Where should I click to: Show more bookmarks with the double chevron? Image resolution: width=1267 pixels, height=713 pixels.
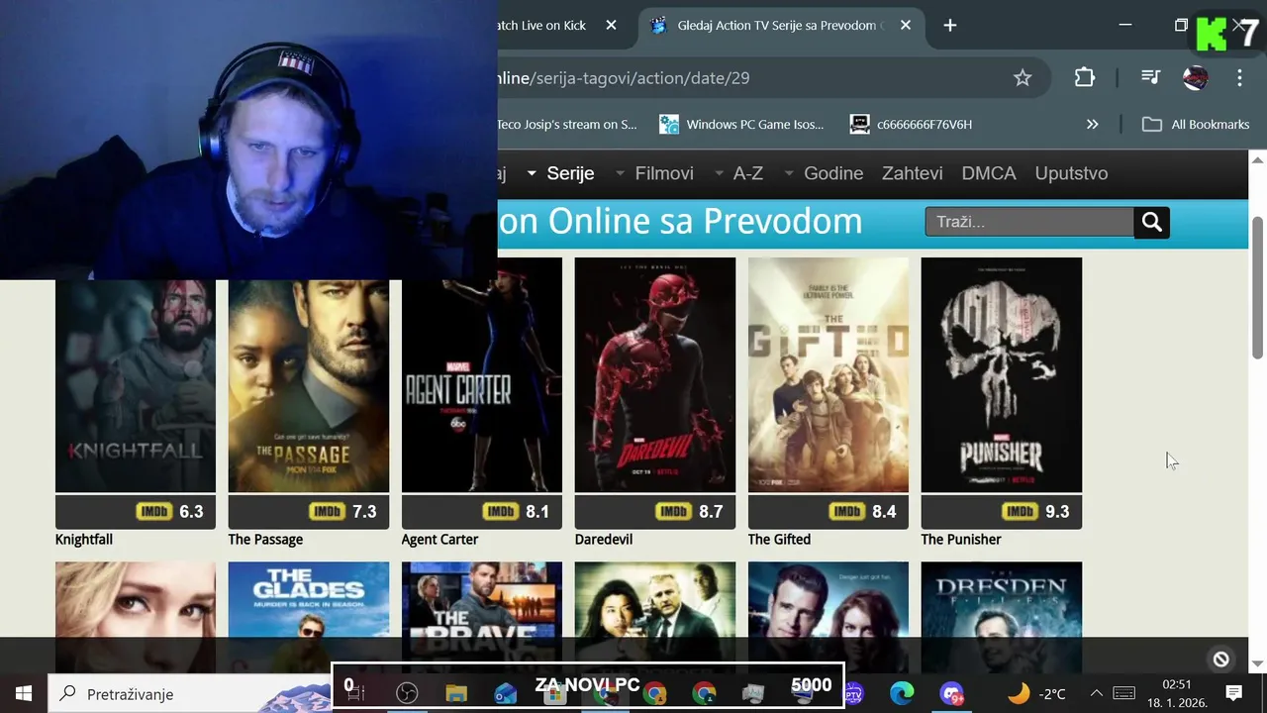tap(1092, 124)
